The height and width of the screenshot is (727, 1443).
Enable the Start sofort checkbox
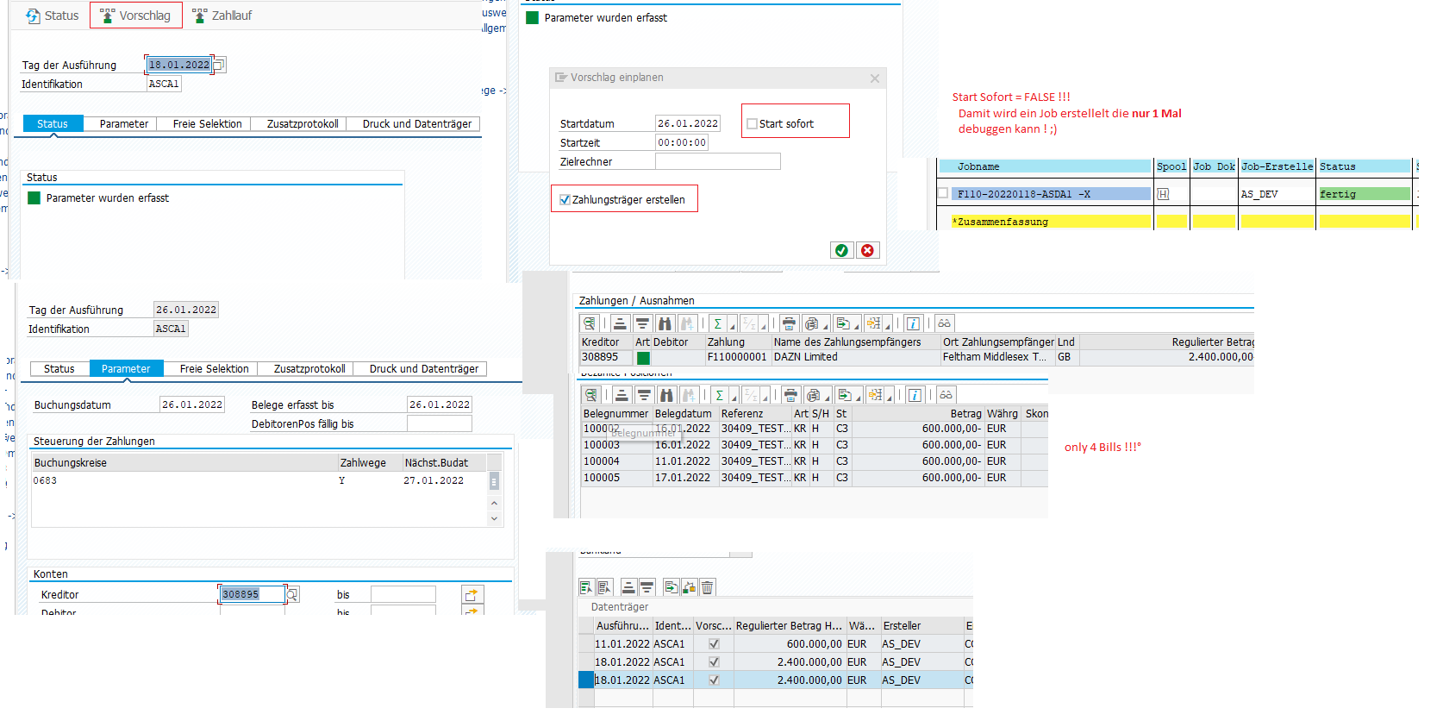752,124
